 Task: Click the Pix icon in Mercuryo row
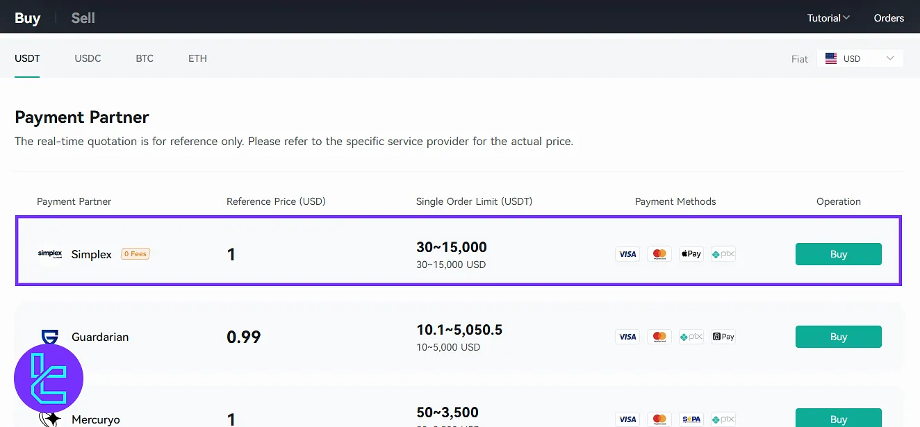click(x=723, y=419)
